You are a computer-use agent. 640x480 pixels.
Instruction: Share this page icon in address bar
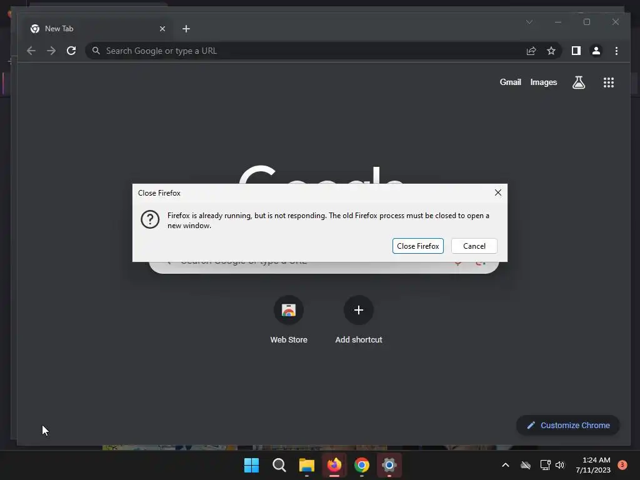531,51
